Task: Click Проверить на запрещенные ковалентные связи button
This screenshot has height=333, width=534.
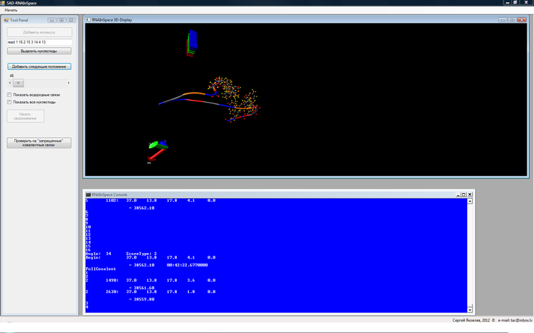Action: (39, 143)
